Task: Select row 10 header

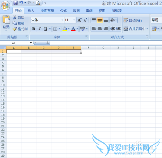Action: pos(3,85)
